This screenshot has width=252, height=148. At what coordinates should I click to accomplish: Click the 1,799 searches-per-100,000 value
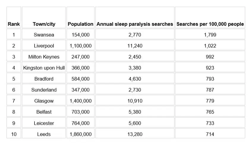click(x=210, y=35)
